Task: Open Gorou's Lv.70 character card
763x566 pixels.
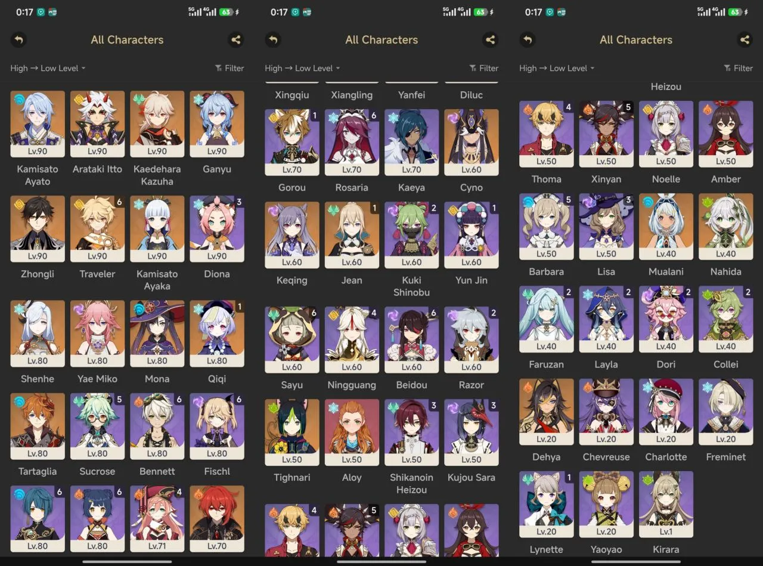Action: click(x=292, y=142)
